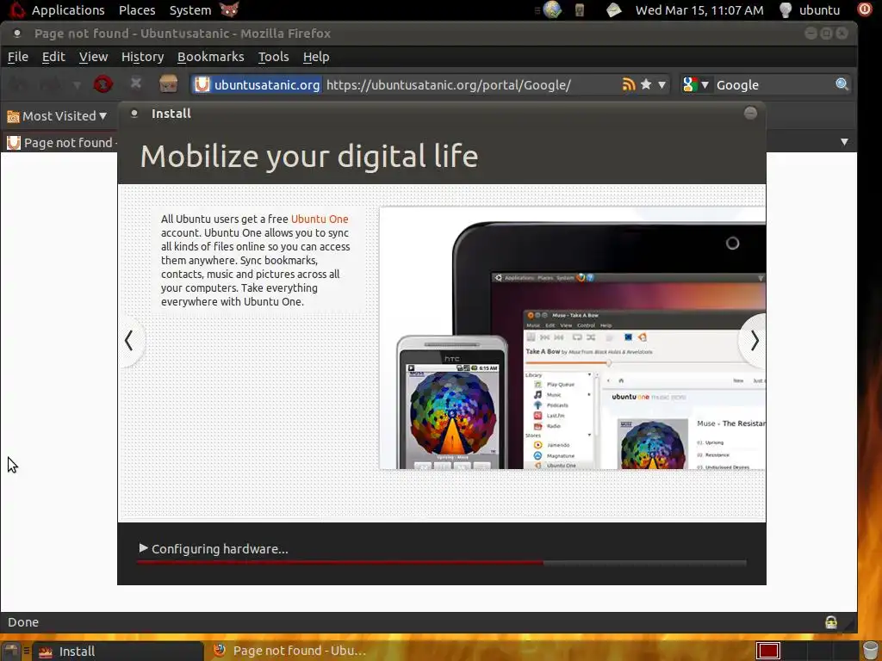The width and height of the screenshot is (882, 661).
Task: Open the ubuntu user status menu
Action: pyautogui.click(x=809, y=10)
